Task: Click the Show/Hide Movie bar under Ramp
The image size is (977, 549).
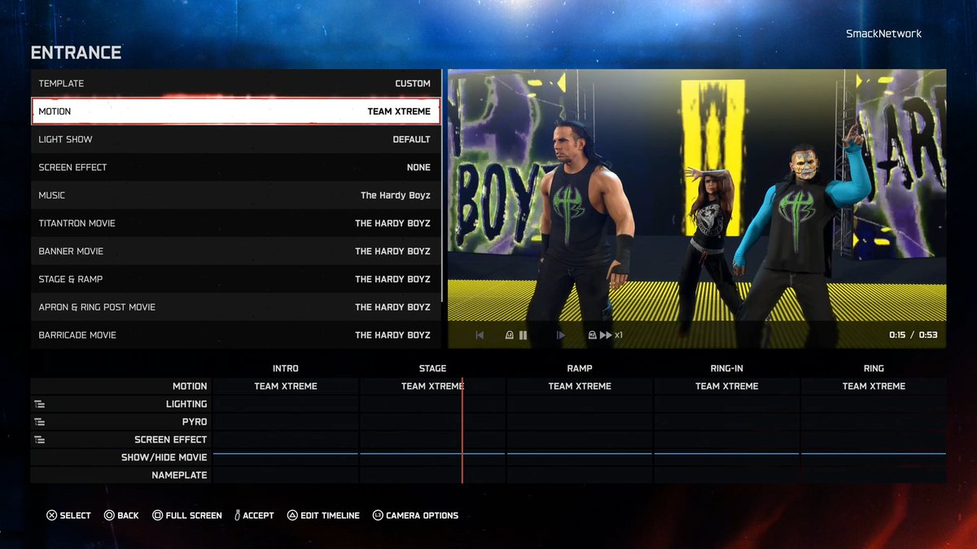Action: tap(580, 453)
